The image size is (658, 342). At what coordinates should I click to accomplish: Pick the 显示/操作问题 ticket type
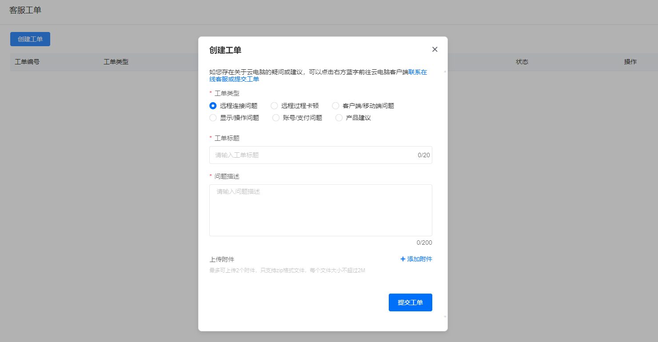point(213,118)
